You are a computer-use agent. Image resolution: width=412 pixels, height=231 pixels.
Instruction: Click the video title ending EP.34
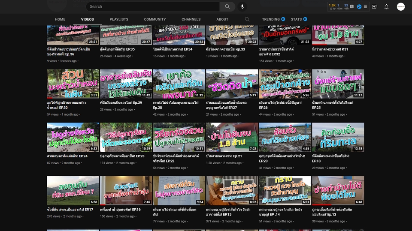click(x=173, y=49)
